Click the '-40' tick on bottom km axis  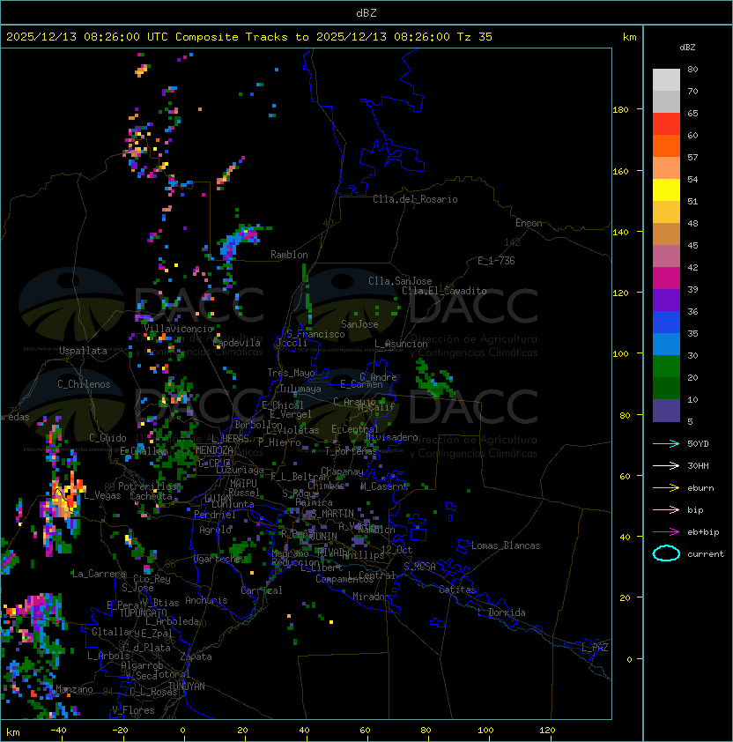coord(58,731)
